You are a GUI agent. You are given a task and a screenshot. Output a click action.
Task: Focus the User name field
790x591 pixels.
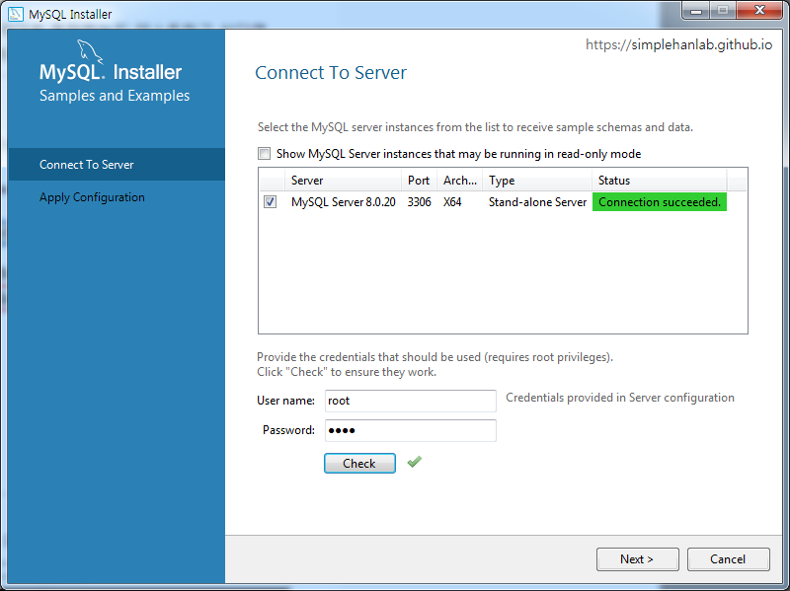coord(411,401)
